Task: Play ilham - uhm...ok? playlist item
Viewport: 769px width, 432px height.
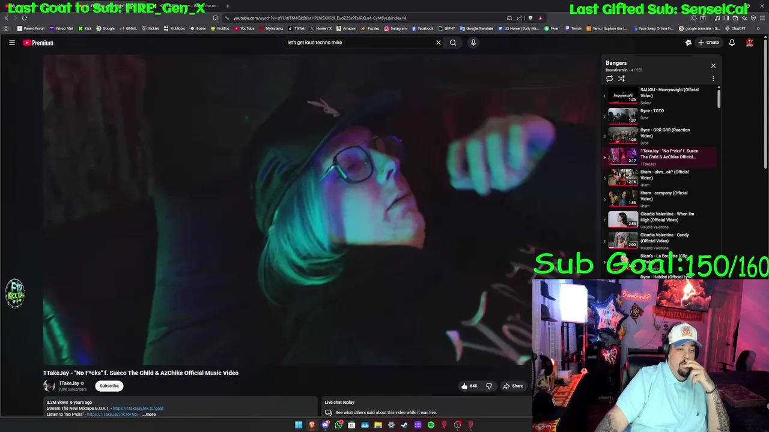Action: pyautogui.click(x=659, y=178)
